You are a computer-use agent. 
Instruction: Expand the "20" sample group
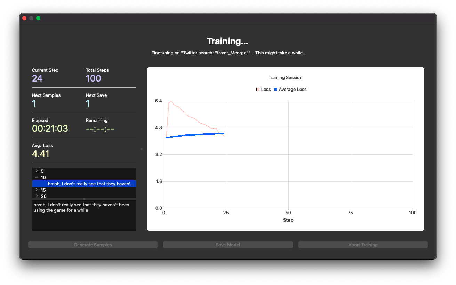[37, 196]
